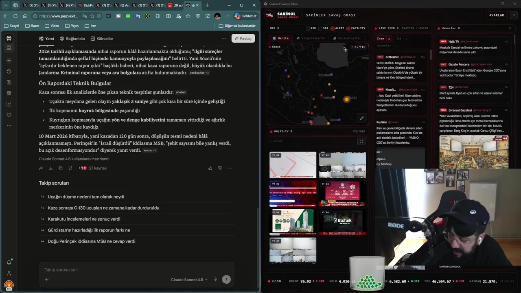Submit the follow-up with the arrow button
Viewport: 521px width, 293px height.
pyautogui.click(x=226, y=280)
